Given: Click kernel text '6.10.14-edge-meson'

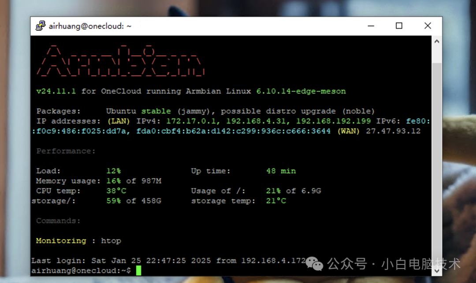Looking at the screenshot, I should (x=301, y=91).
